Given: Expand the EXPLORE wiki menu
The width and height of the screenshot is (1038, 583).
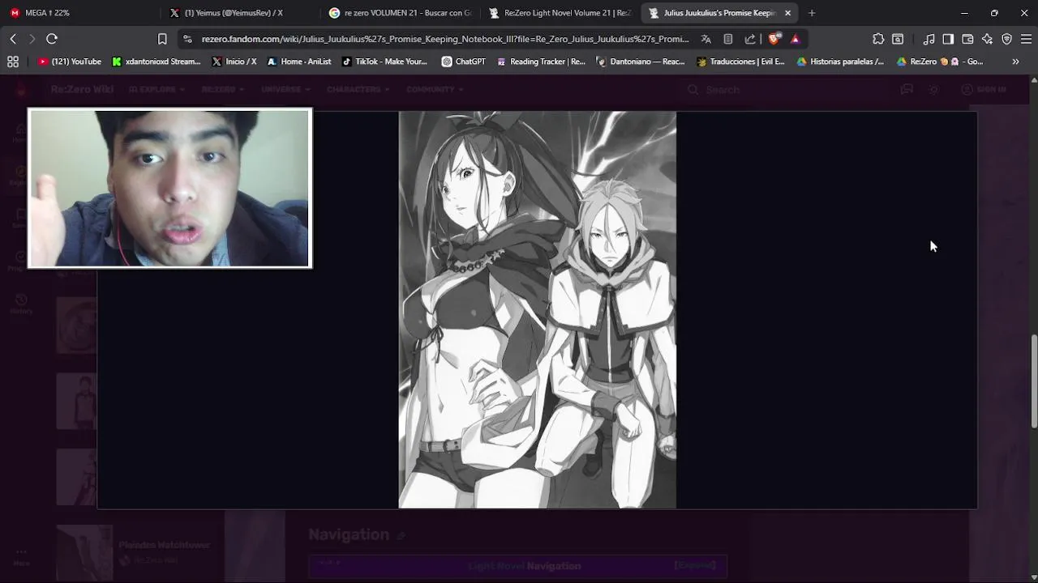Looking at the screenshot, I should [x=157, y=89].
